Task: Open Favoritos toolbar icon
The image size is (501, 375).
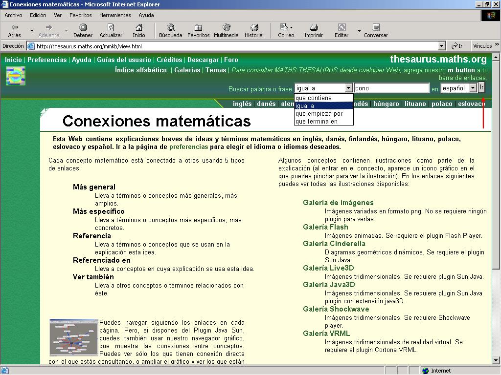Action: tap(198, 28)
